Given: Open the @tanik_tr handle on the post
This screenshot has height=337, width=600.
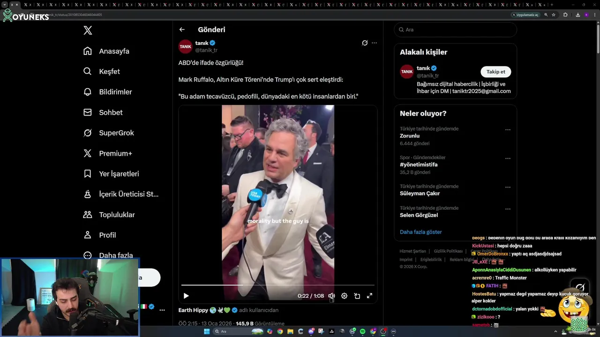Looking at the screenshot, I should click(206, 50).
